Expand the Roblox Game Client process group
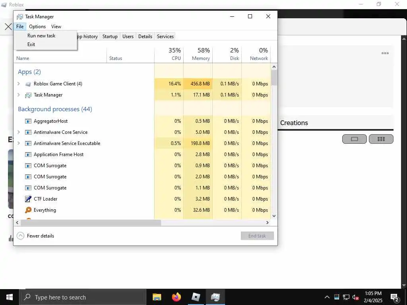 (x=18, y=84)
